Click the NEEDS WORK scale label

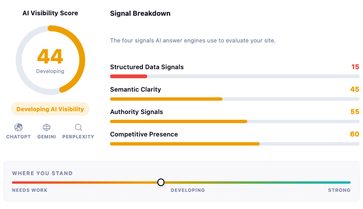(x=30, y=190)
